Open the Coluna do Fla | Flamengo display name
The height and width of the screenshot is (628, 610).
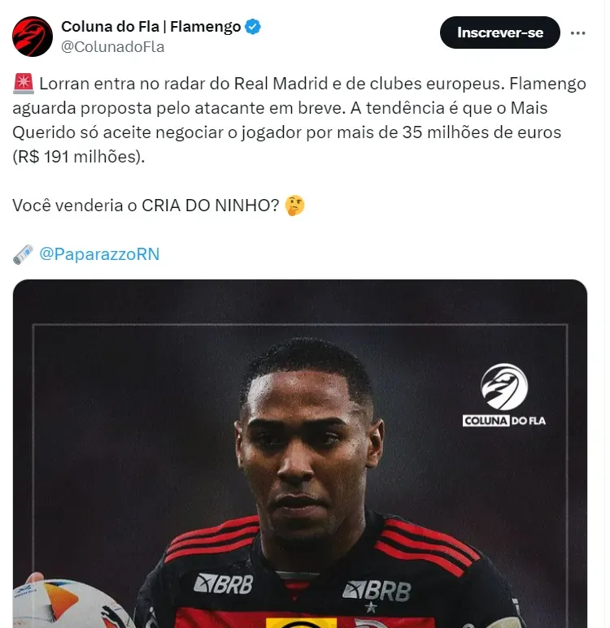click(x=150, y=27)
